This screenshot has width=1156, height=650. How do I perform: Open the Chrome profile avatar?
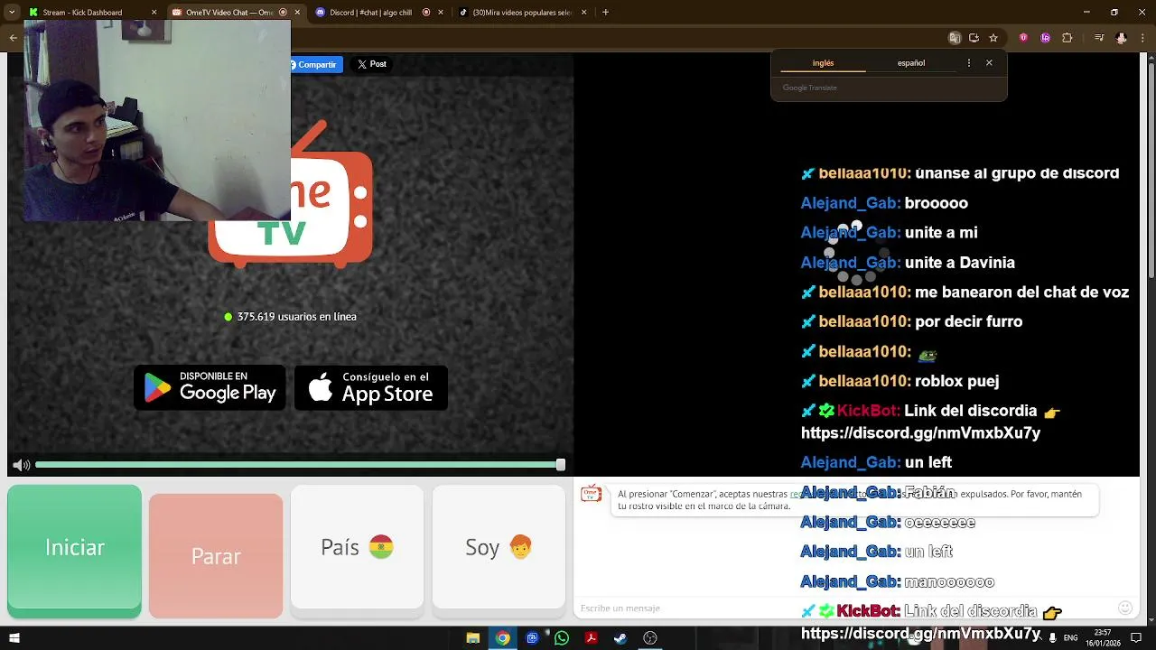1121,38
